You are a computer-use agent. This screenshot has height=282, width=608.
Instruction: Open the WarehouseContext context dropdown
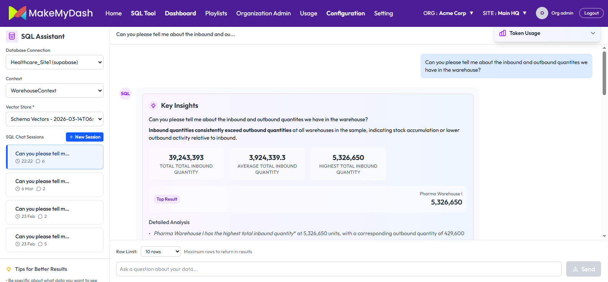[54, 91]
